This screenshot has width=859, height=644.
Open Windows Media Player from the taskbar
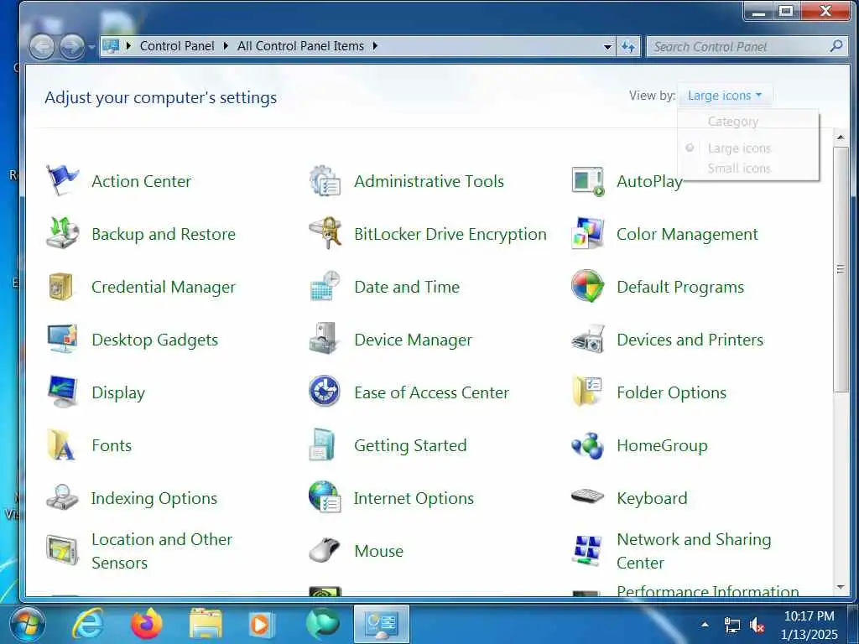click(262, 624)
